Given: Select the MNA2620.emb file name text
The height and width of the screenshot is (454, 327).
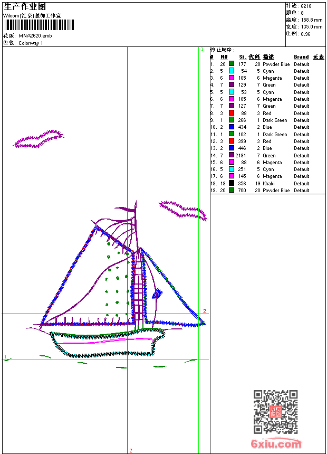Looking at the screenshot, I should (35, 36).
